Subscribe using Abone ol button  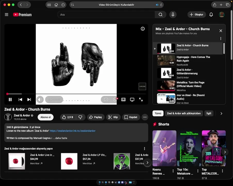pos(45,117)
